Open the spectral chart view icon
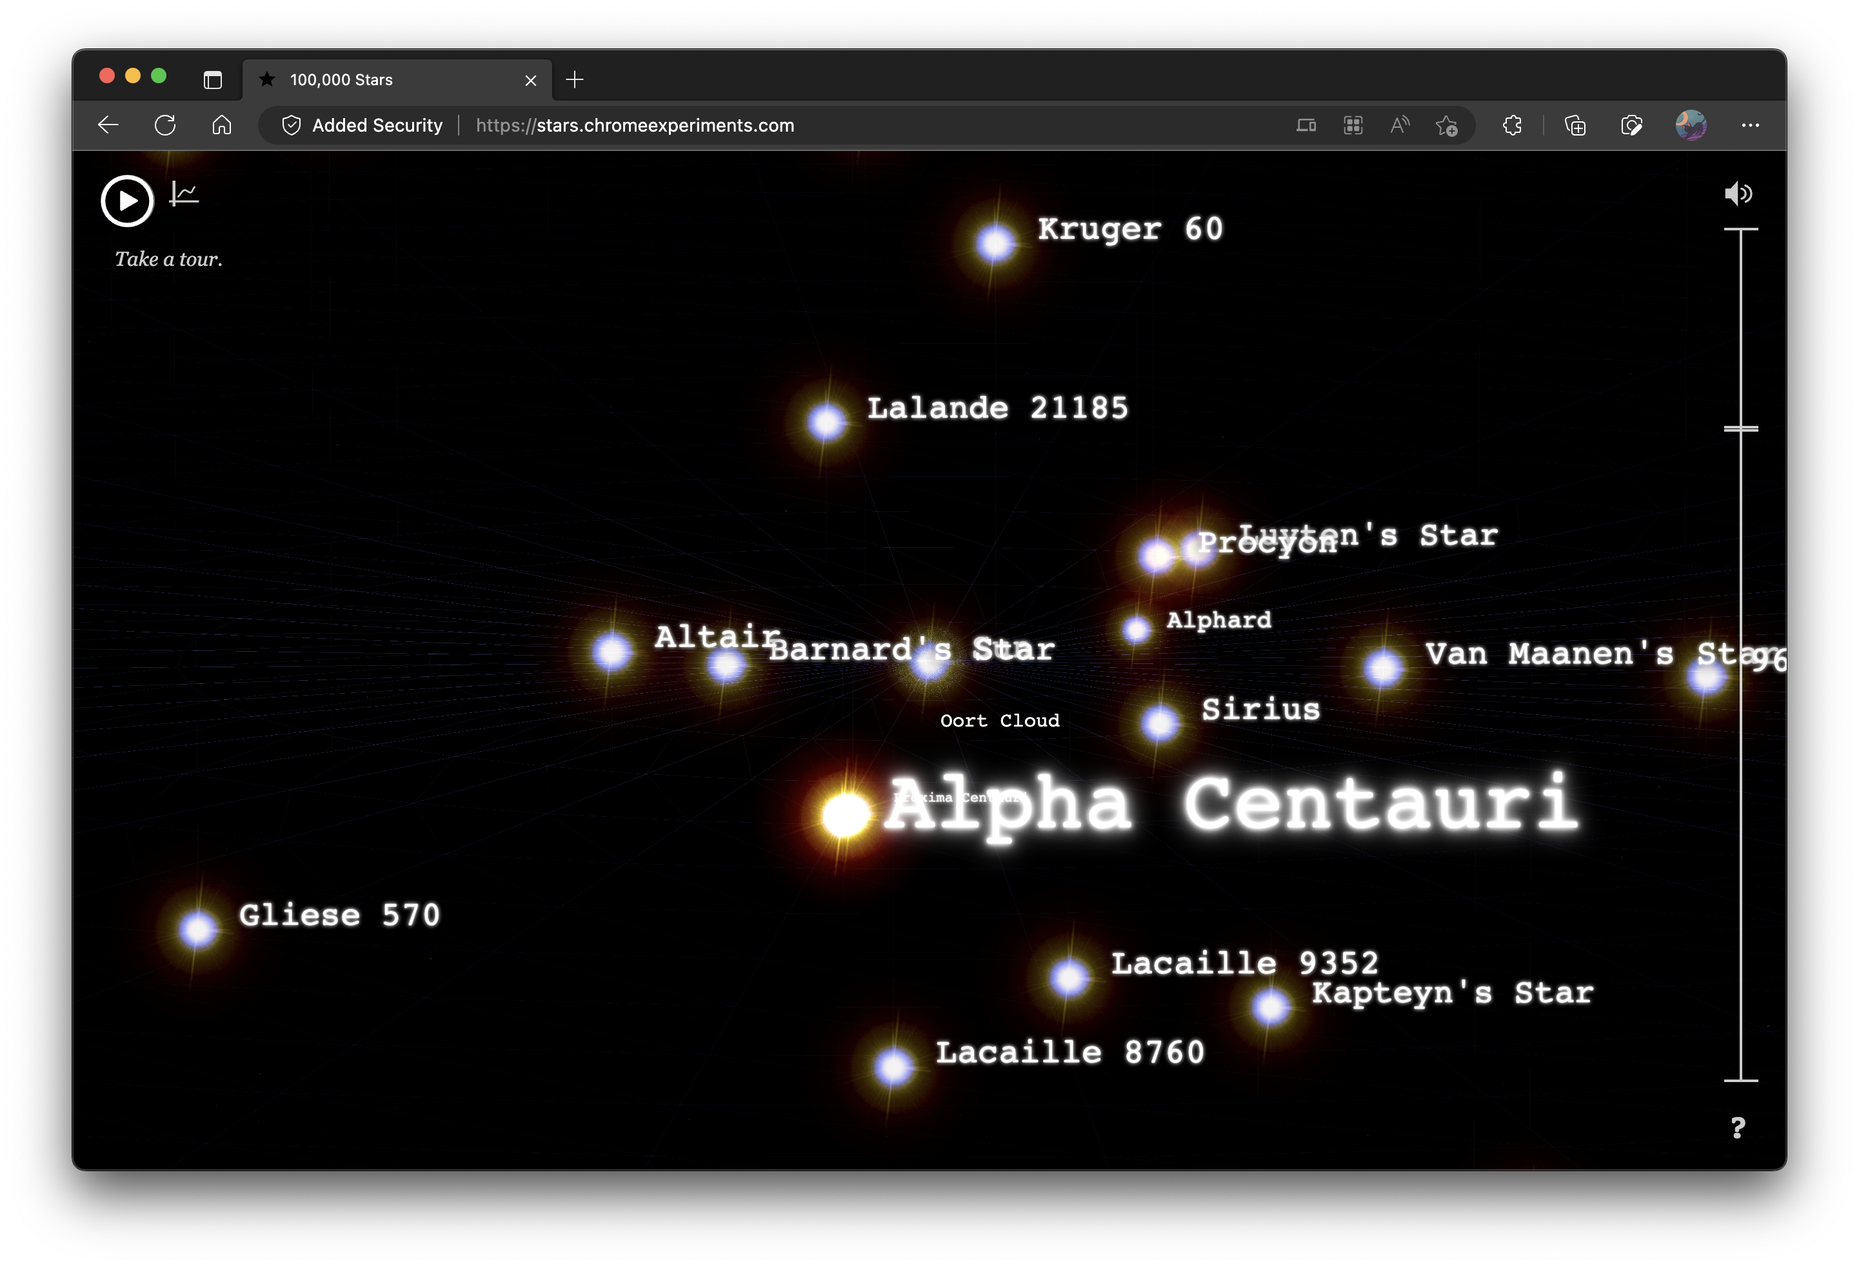Viewport: 1859px width, 1266px height. (184, 194)
